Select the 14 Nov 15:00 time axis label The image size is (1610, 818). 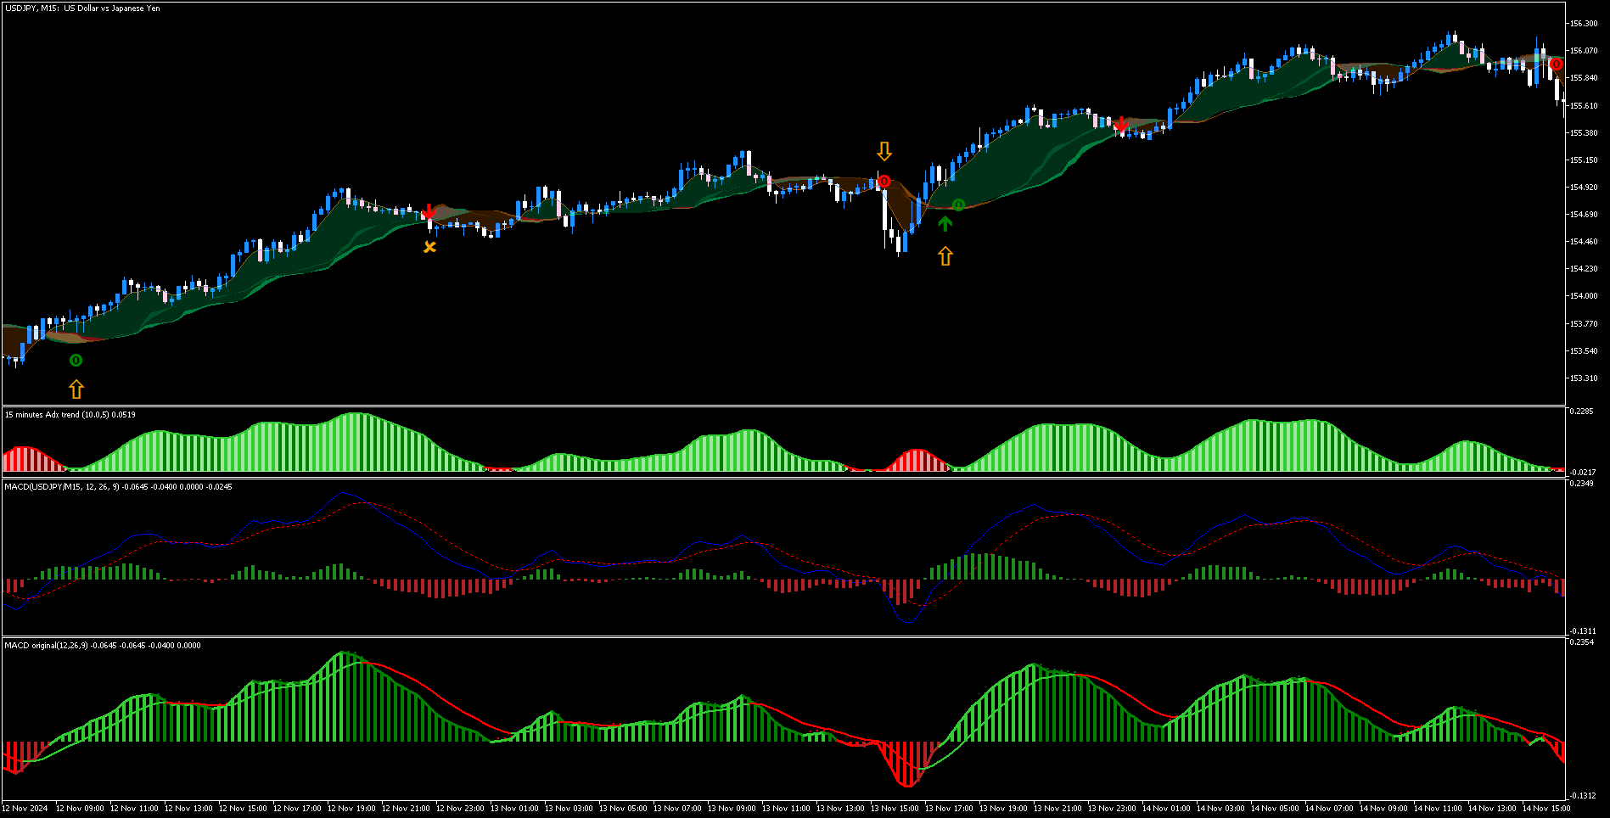tap(1546, 809)
